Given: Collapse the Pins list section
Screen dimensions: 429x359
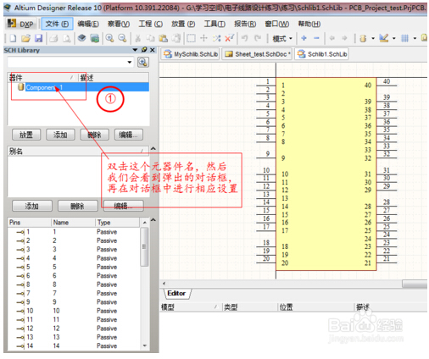Looking at the screenshot, I should pos(153,219).
